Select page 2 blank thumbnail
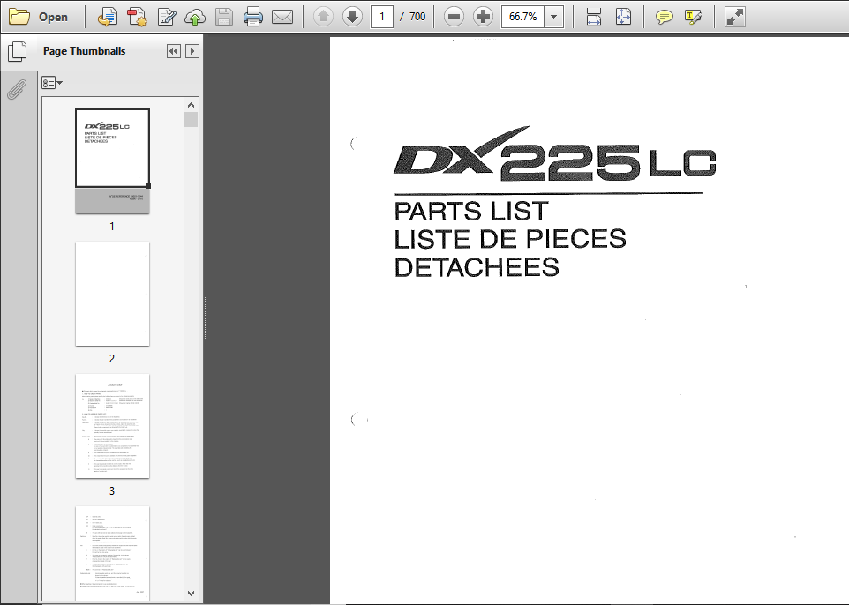 pos(112,294)
